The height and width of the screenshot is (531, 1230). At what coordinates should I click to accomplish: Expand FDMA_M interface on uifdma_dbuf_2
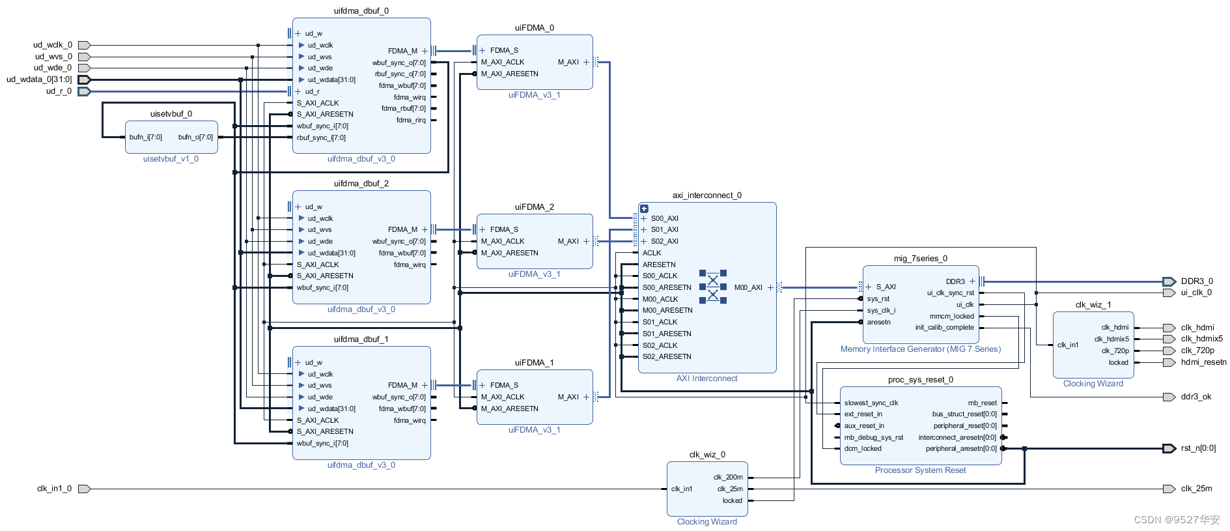point(425,229)
